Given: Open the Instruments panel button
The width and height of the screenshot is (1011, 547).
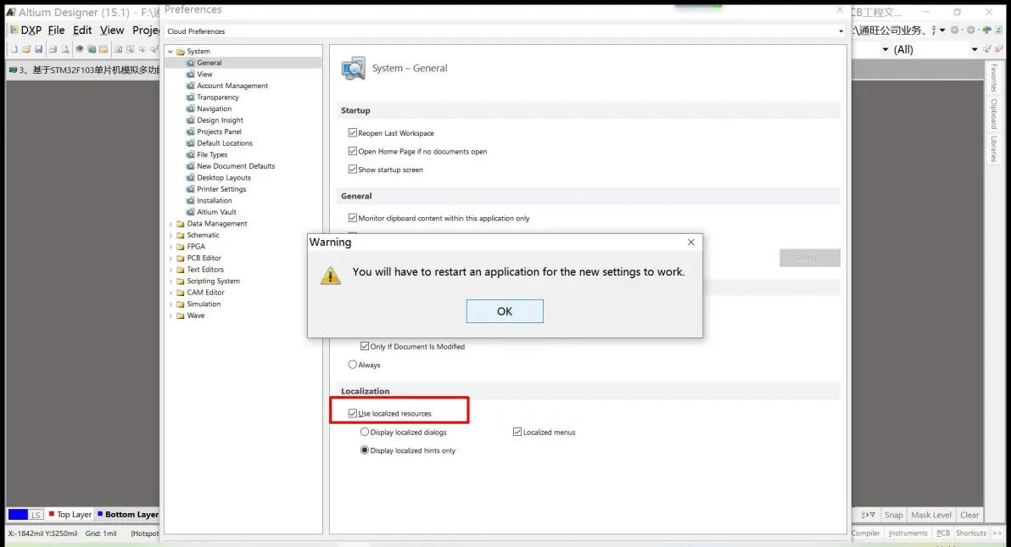Looking at the screenshot, I should pyautogui.click(x=908, y=533).
